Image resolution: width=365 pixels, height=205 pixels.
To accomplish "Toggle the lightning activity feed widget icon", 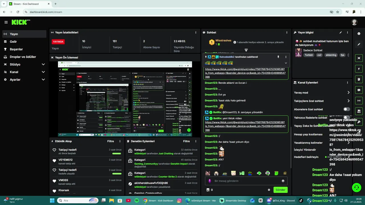I will 359,69.
